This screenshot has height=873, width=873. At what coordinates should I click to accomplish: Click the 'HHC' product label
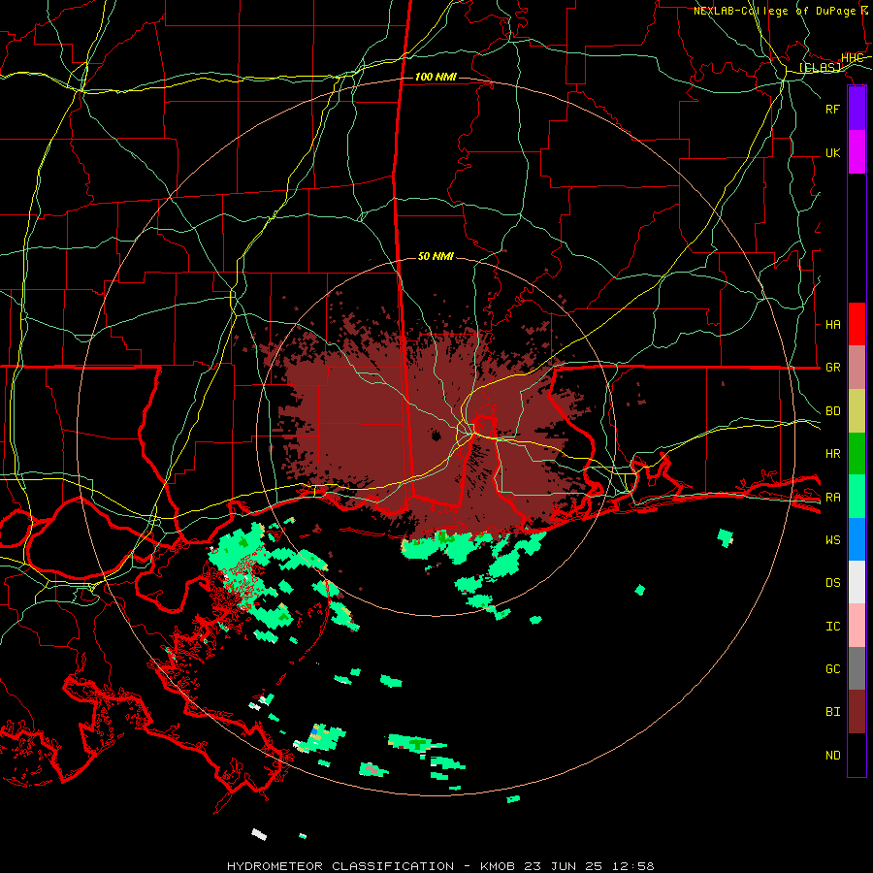pos(852,57)
